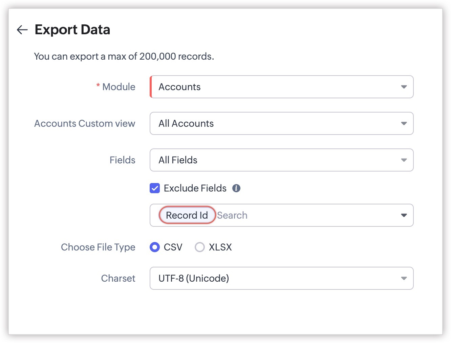Go back using the left arrow
This screenshot has width=451, height=343.
(x=22, y=30)
